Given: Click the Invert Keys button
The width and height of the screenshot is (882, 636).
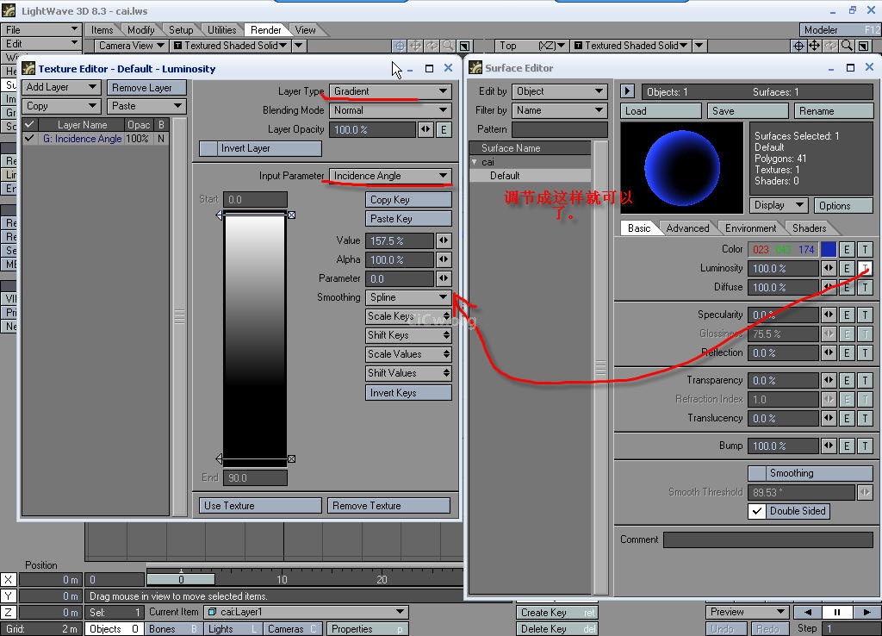Looking at the screenshot, I should (x=408, y=393).
